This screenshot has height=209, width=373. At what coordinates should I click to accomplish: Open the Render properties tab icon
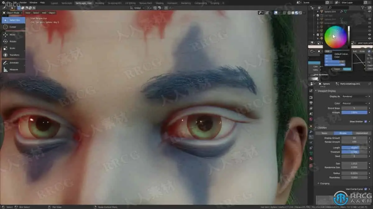[x=311, y=97]
